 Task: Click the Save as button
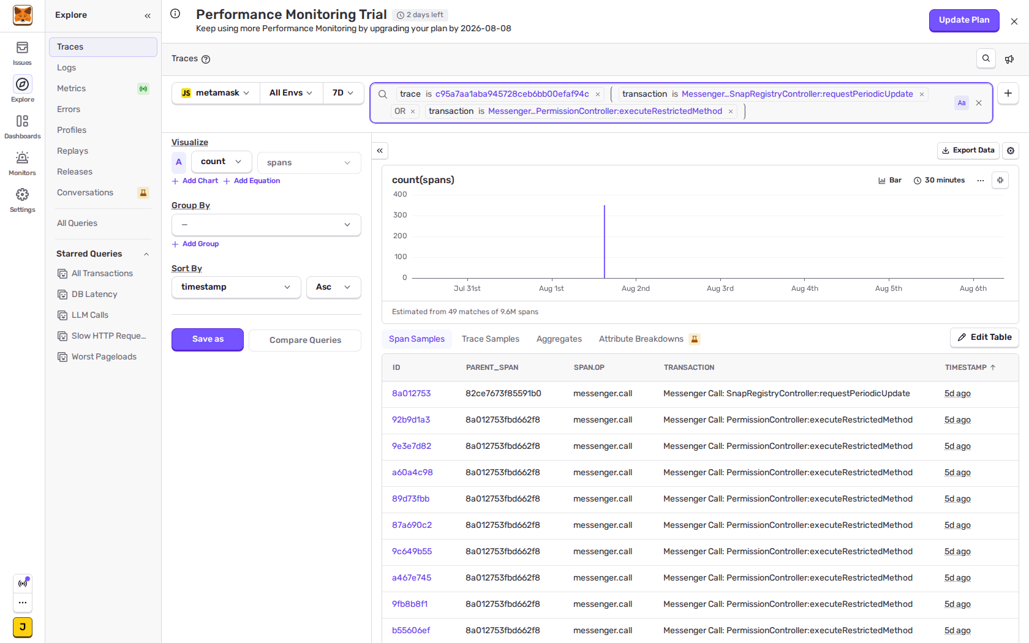click(208, 339)
